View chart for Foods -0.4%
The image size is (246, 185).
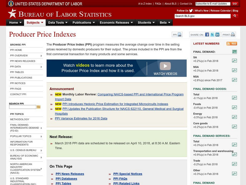point(234,107)
